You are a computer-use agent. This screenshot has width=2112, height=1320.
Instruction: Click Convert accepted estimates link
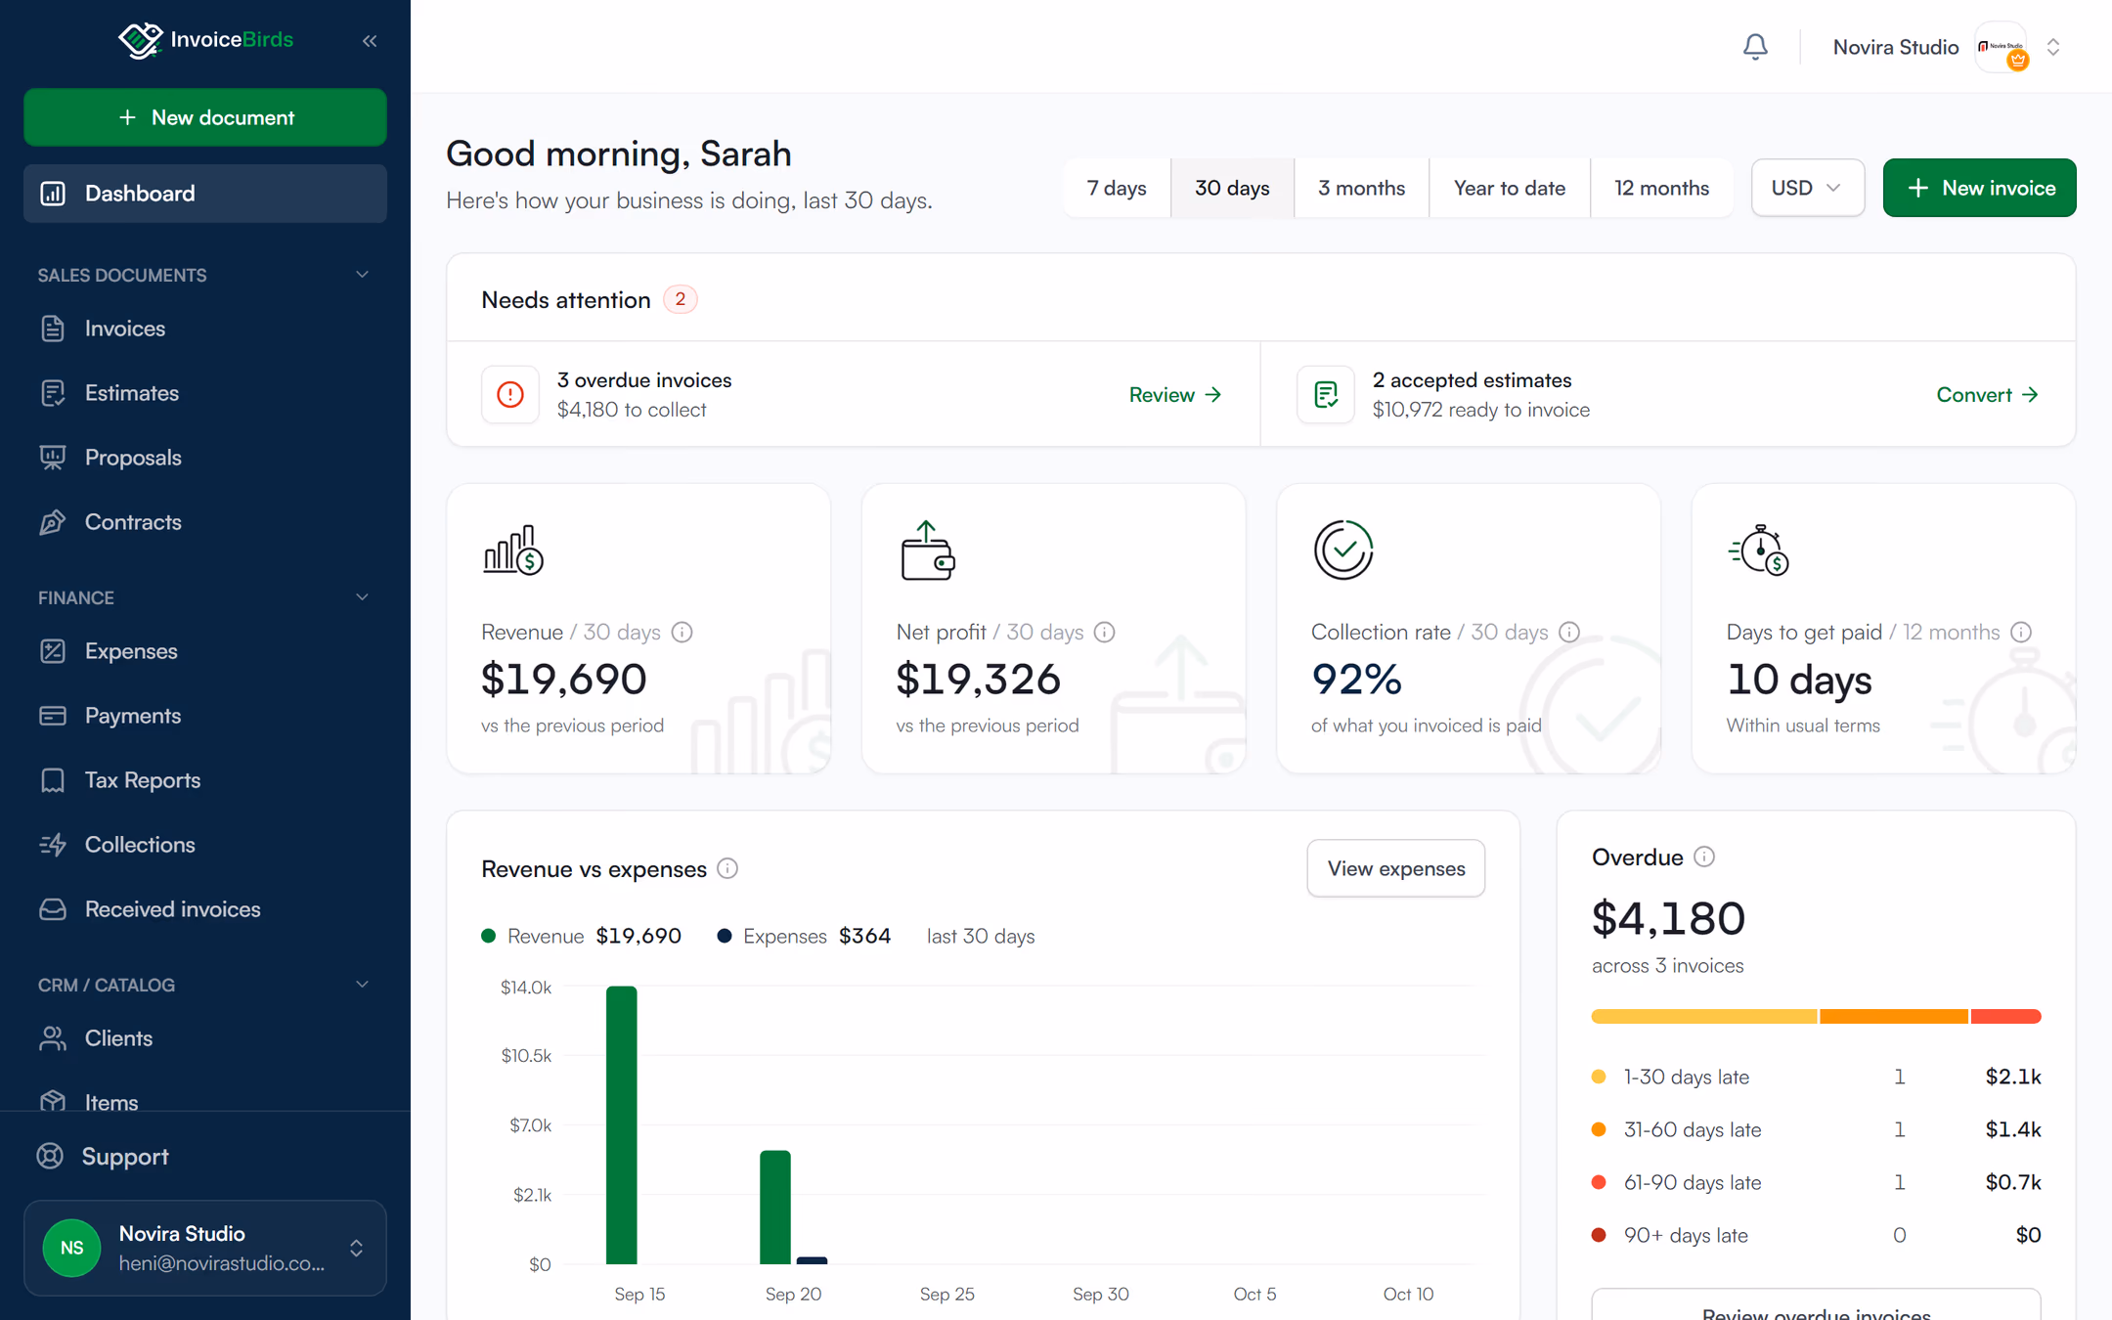tap(1987, 394)
